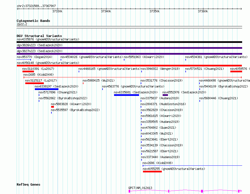250x194 pixels.
Task: Open nsv5621587 (Ebert2021) variant
Action: point(160,151)
